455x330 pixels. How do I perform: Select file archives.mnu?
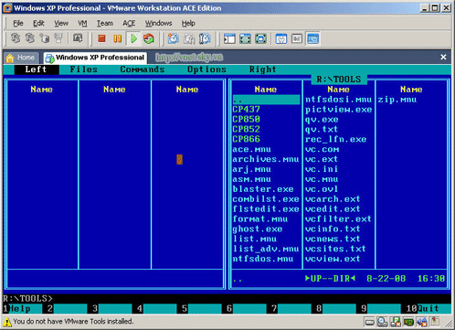(266, 159)
